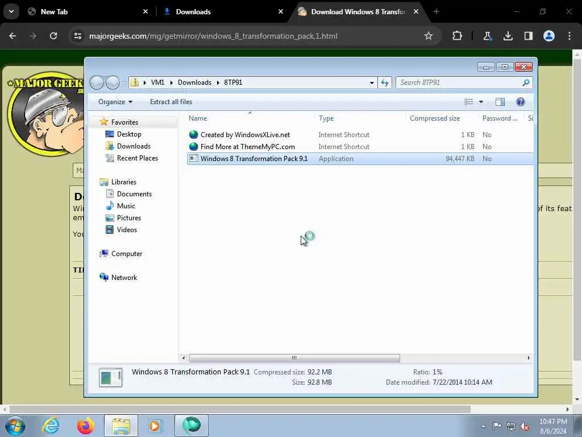
Task: Select Created by WindowsXLive.net shortcut
Action: pos(245,134)
